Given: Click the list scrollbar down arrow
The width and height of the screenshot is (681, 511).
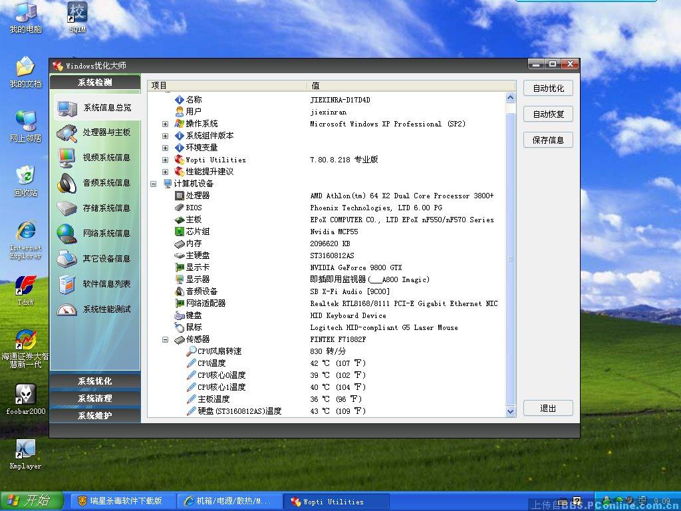Looking at the screenshot, I should point(511,411).
